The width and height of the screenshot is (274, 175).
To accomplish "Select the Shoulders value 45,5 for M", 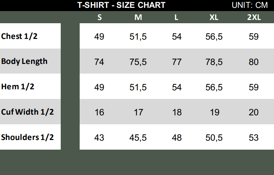I will (138, 138).
